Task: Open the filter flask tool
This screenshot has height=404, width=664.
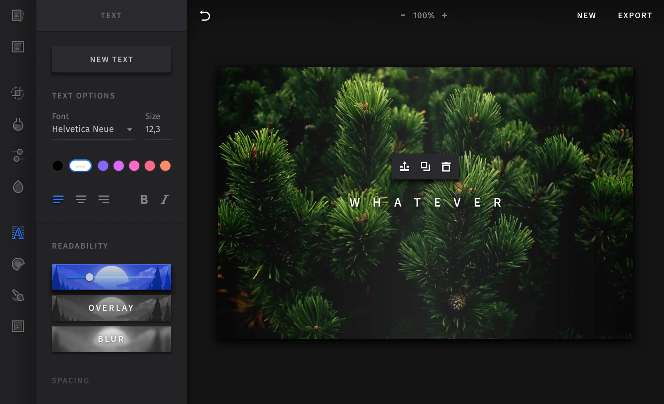Action: [x=18, y=124]
